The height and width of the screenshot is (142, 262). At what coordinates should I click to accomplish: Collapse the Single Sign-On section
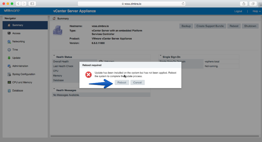tap(161, 56)
